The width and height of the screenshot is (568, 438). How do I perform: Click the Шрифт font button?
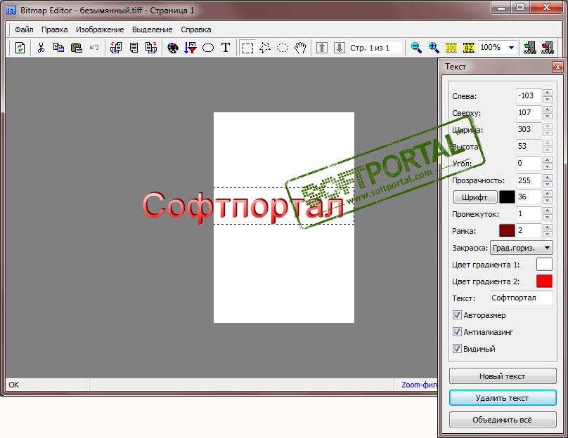[475, 197]
